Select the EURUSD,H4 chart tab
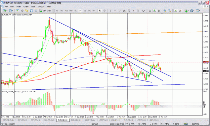Image resolution: width=210 pixels, height=126 pixels. (63, 120)
